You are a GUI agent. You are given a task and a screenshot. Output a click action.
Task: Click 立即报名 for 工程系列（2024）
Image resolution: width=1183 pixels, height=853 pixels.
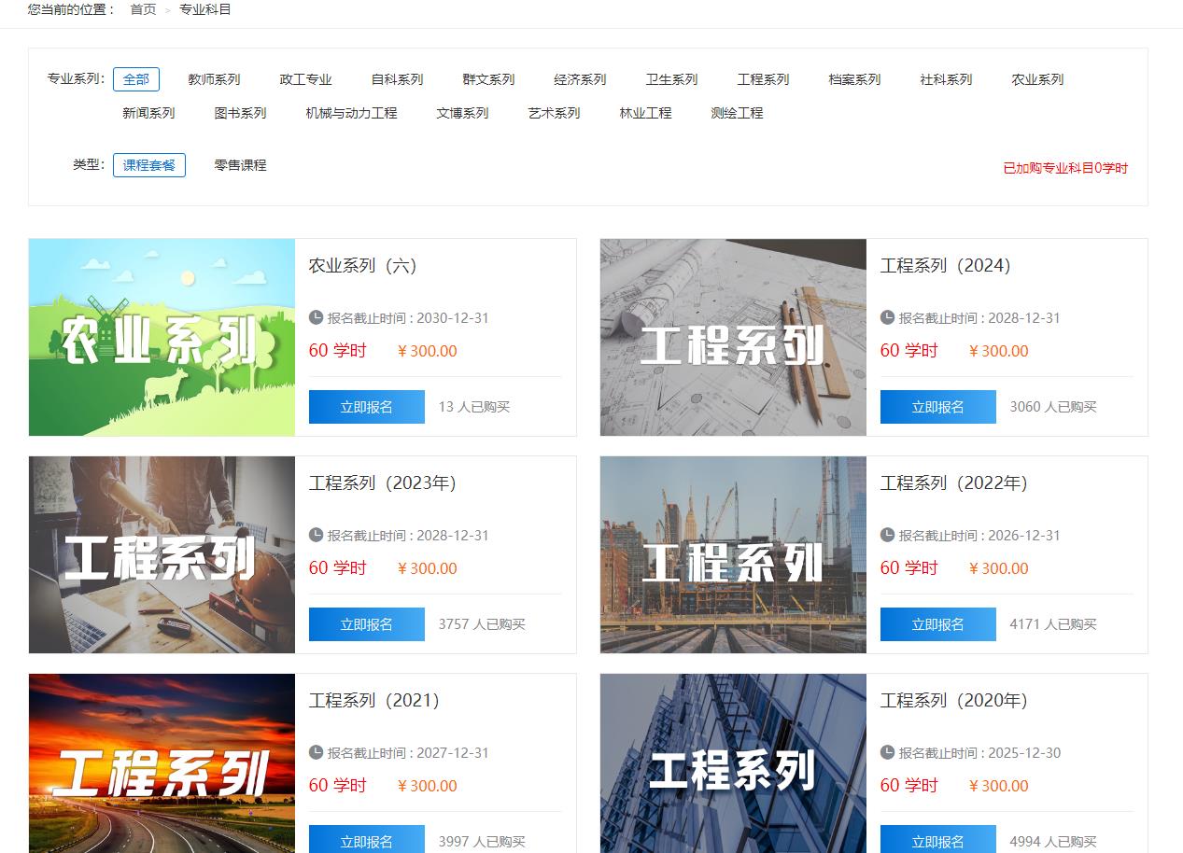point(937,407)
